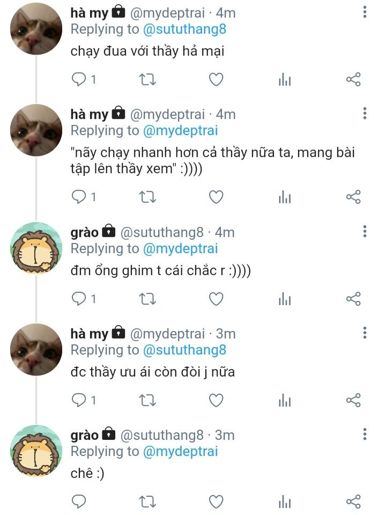386x515 pixels.
Task: Like the 'chạy đua với thầy hả mại' tweet
Action: coord(216,79)
